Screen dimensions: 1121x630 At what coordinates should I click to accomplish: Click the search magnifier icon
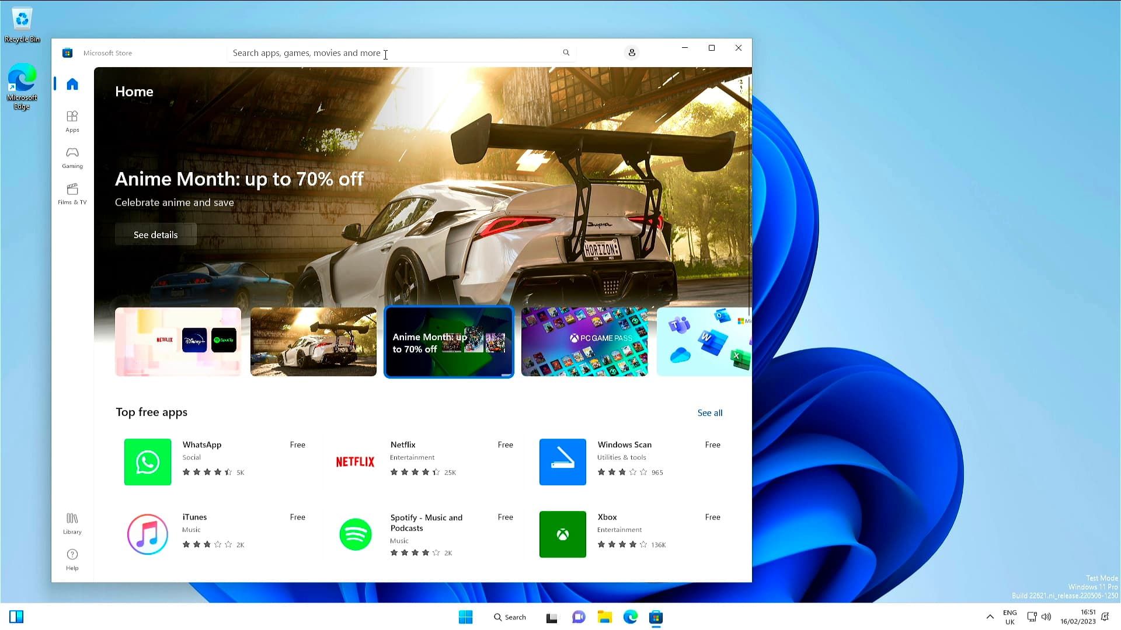566,53
